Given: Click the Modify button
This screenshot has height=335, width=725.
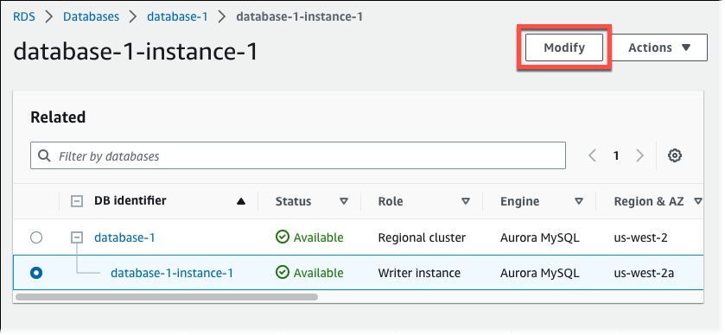Looking at the screenshot, I should 564,47.
